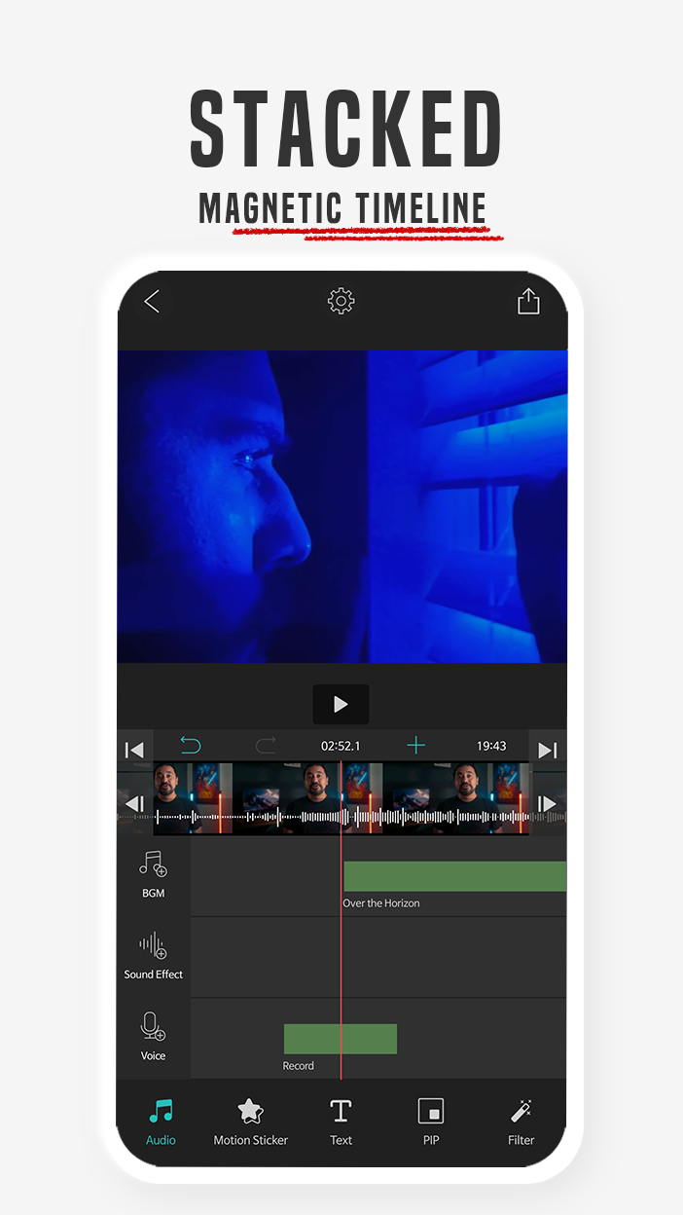Image resolution: width=683 pixels, height=1215 pixels.
Task: Click the Record clip label
Action: [x=299, y=1066]
